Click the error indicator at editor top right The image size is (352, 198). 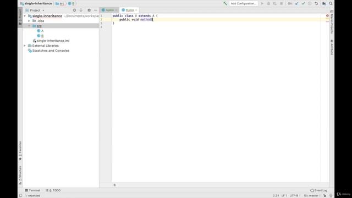[327, 15]
